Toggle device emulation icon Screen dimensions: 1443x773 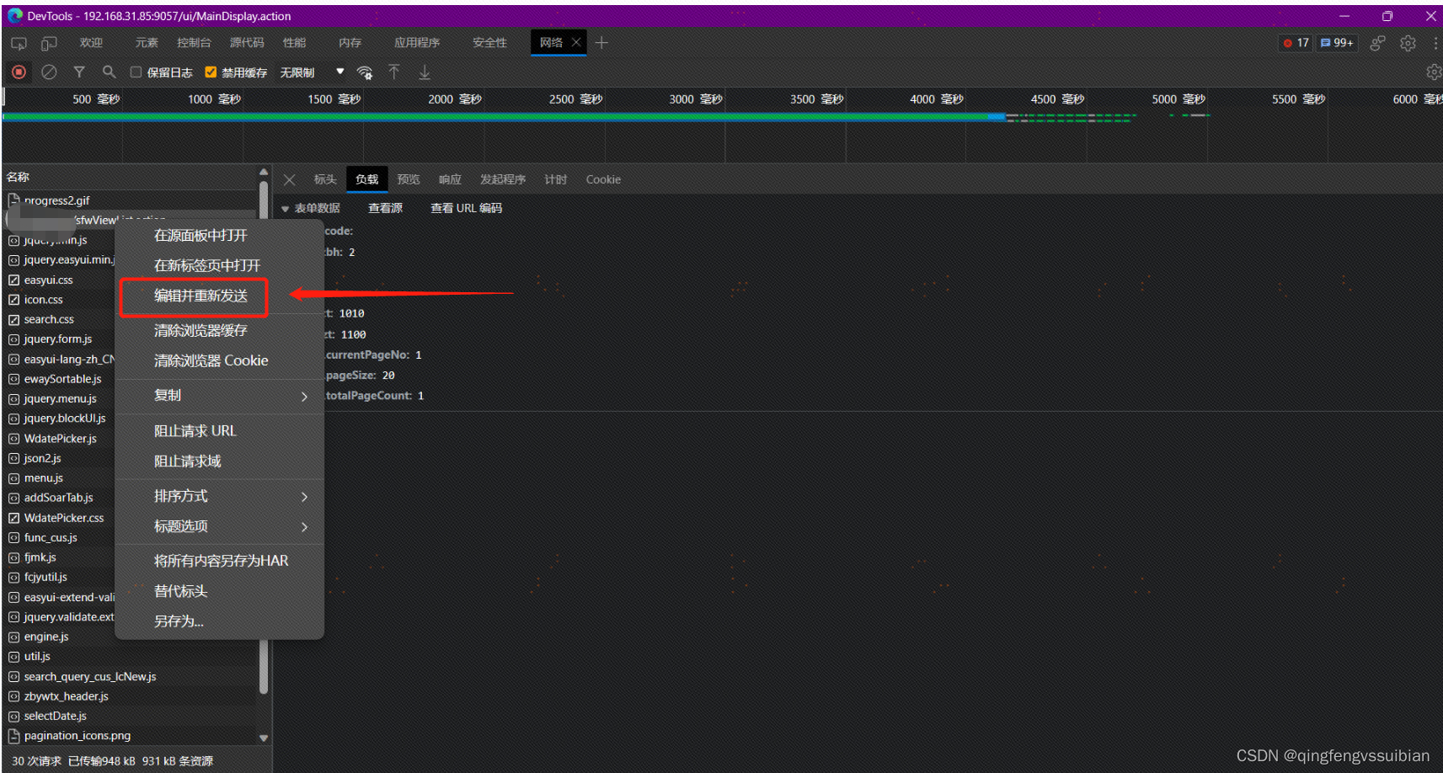coord(49,43)
